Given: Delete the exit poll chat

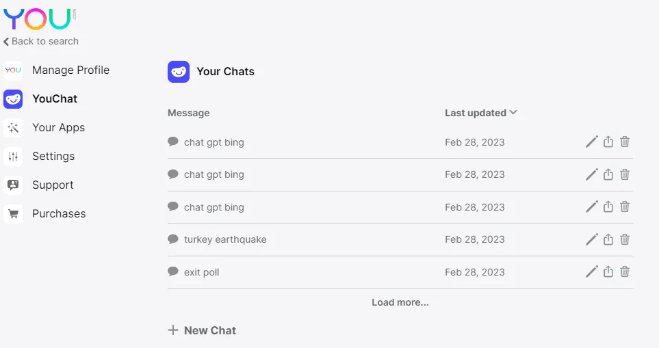Looking at the screenshot, I should pos(625,271).
